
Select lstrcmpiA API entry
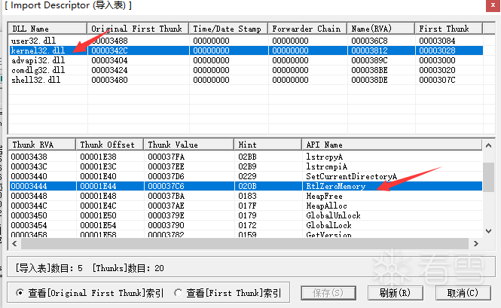pyautogui.click(x=326, y=166)
